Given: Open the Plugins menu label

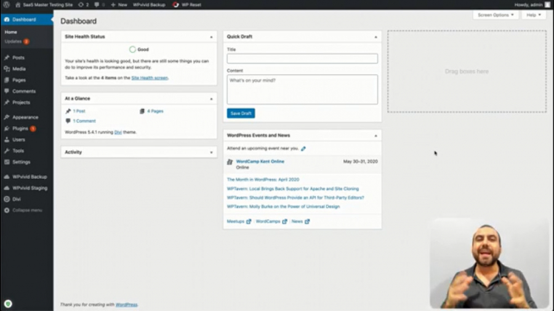Looking at the screenshot, I should [x=20, y=128].
